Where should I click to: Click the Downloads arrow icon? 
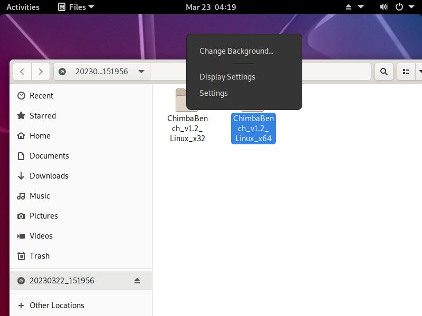pyautogui.click(x=21, y=176)
